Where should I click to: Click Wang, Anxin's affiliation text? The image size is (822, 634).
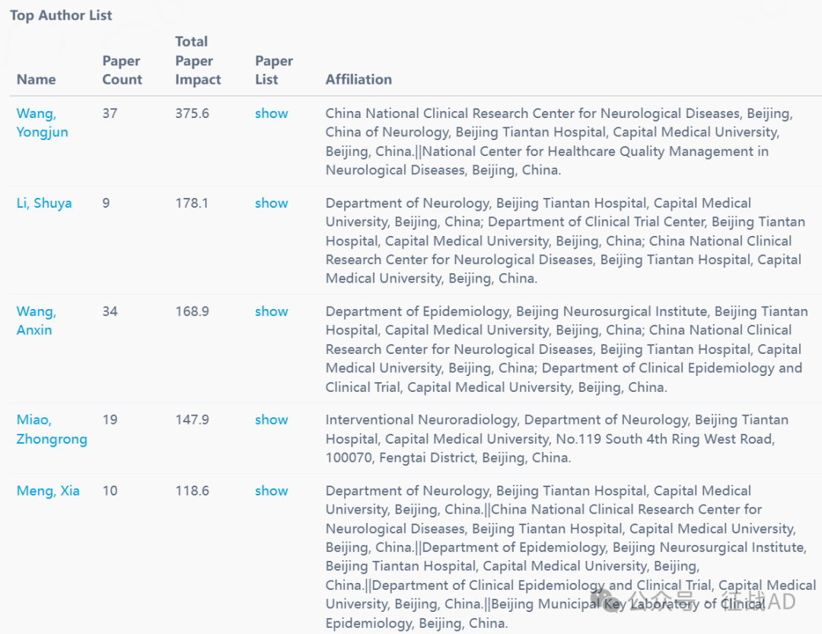click(x=567, y=349)
